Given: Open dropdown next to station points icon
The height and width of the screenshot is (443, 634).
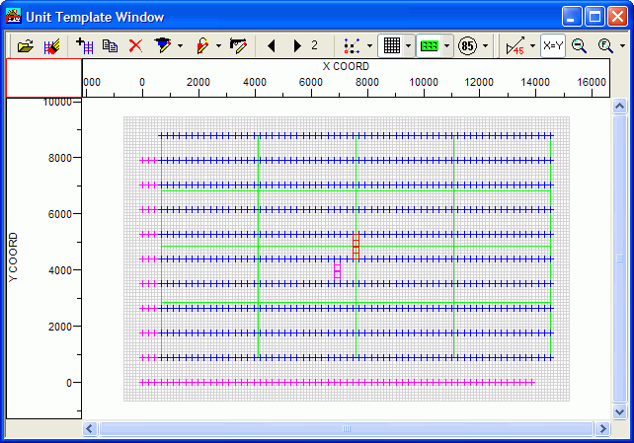Looking at the screenshot, I should point(369,46).
